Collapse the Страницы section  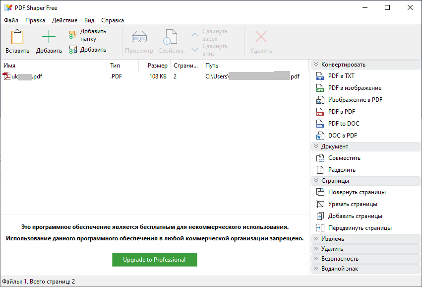click(316, 181)
